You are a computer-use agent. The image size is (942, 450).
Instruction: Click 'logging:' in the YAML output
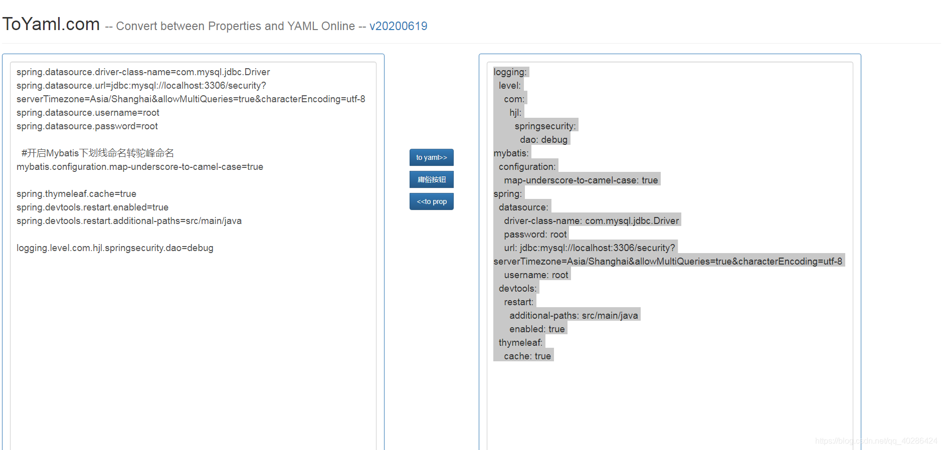tap(510, 72)
